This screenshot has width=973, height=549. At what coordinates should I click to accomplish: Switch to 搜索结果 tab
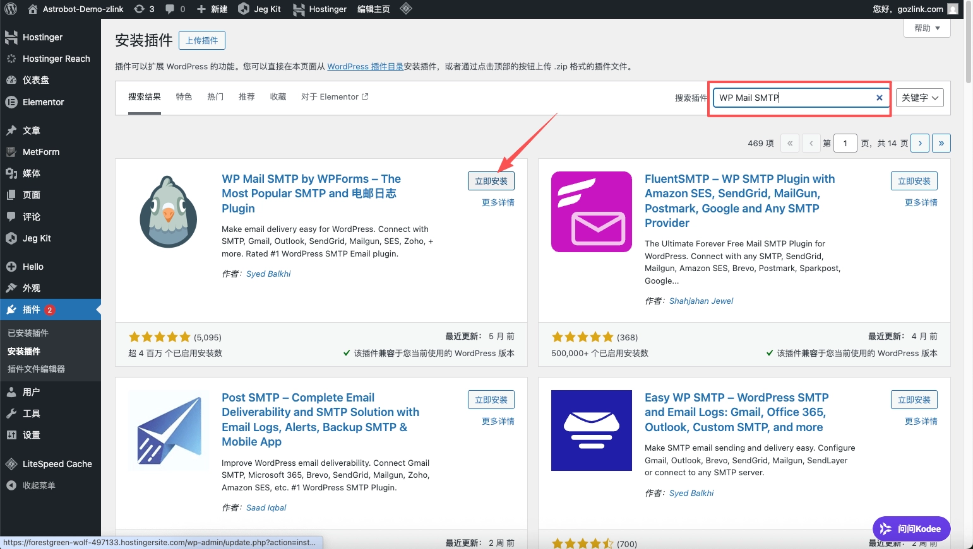[x=145, y=97]
